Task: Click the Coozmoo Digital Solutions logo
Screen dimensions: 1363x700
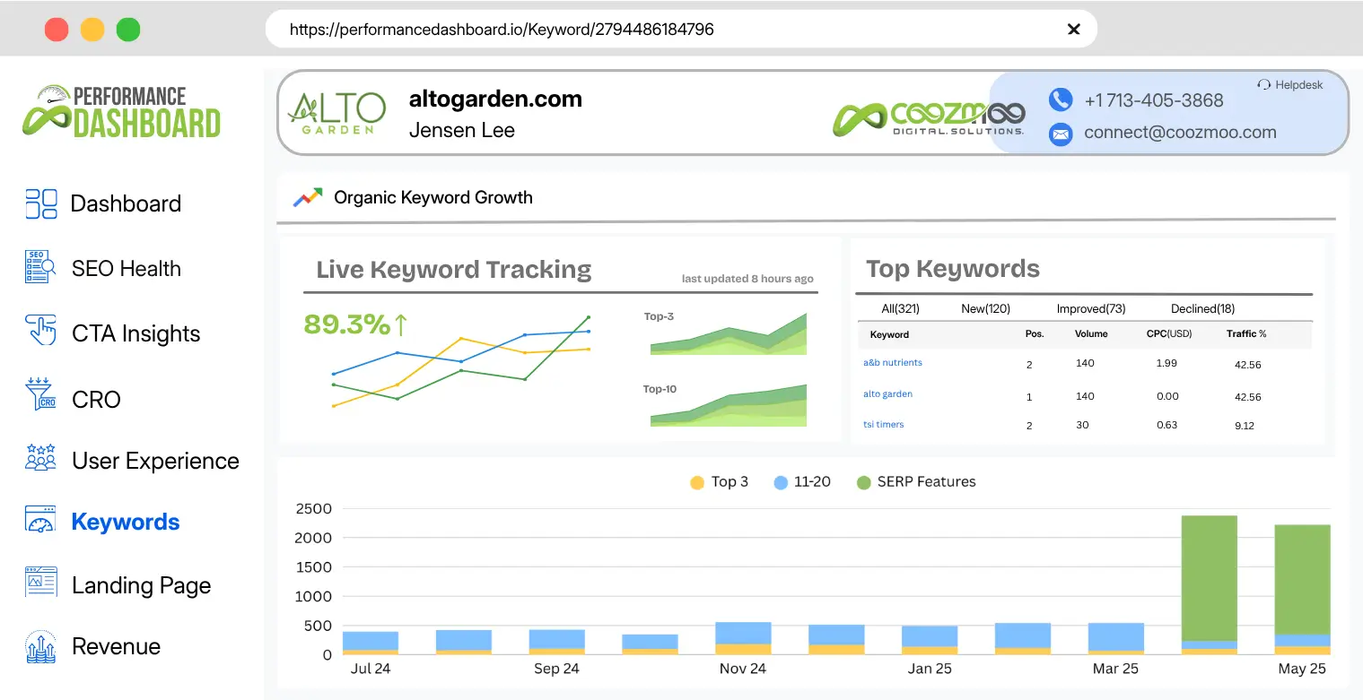Action: [x=929, y=119]
